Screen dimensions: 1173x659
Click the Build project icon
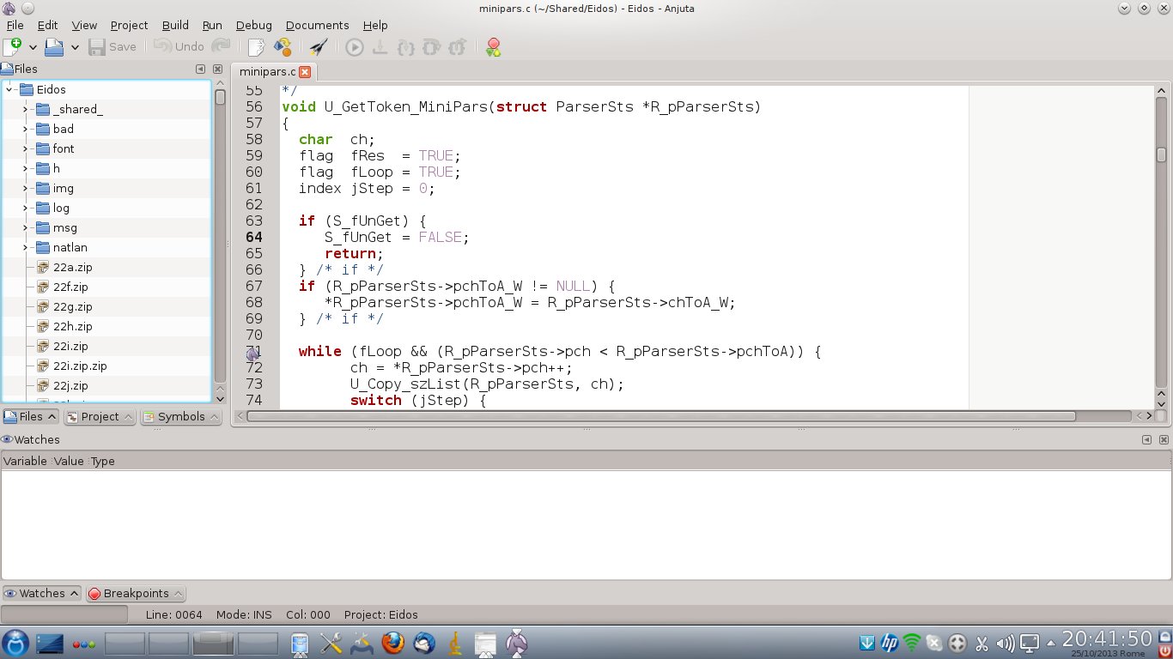(282, 46)
